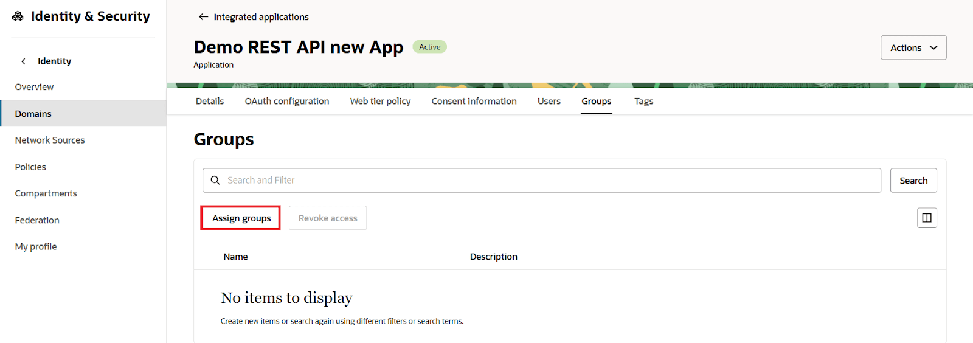973x343 pixels.
Task: Open the Users tab
Action: pos(549,101)
